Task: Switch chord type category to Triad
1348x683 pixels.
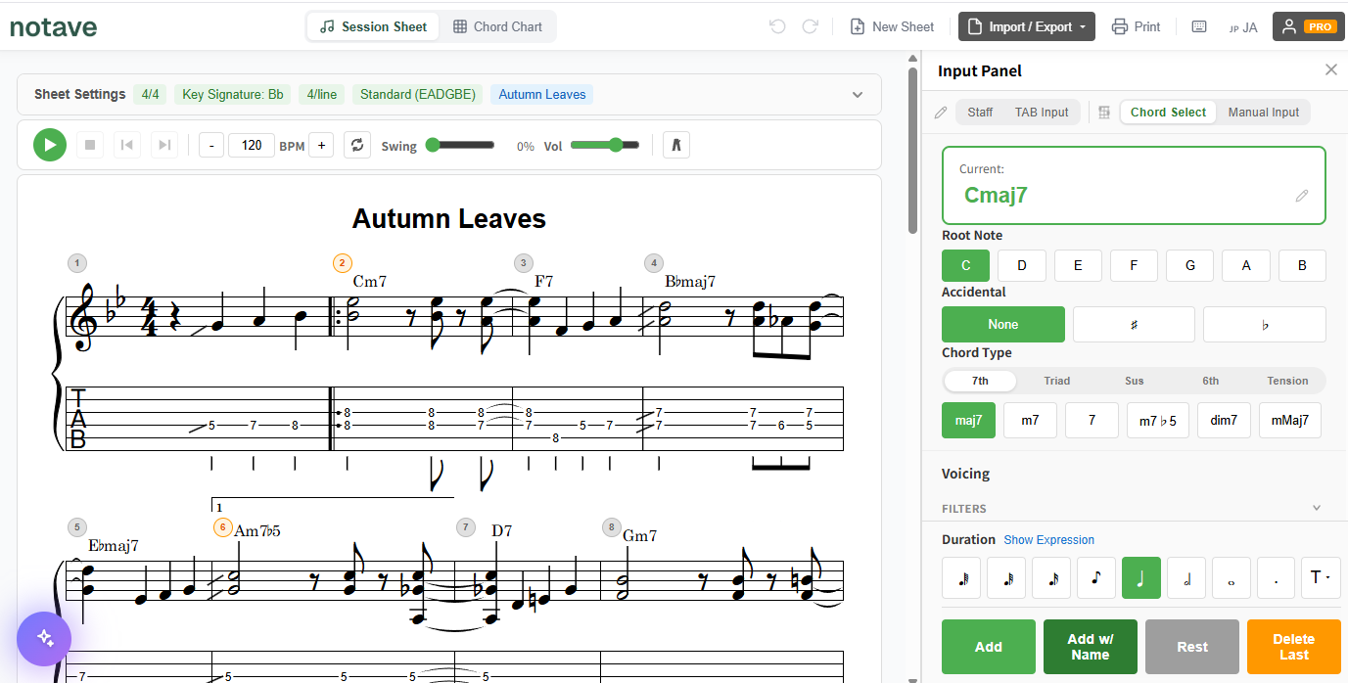Action: point(1056,381)
